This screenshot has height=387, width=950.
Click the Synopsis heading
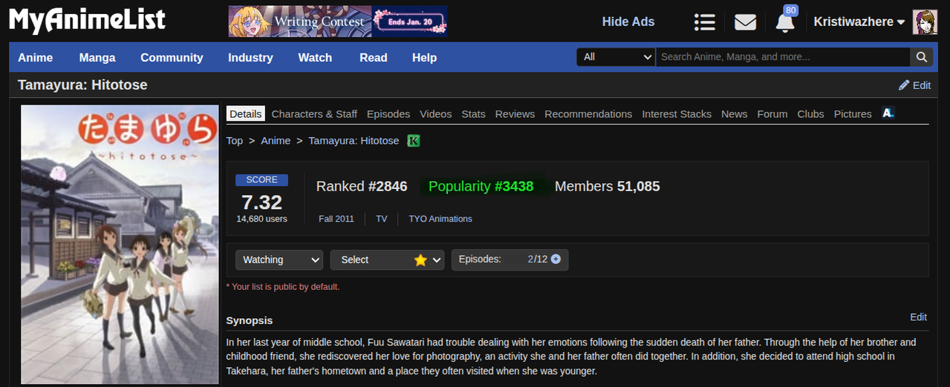point(250,321)
